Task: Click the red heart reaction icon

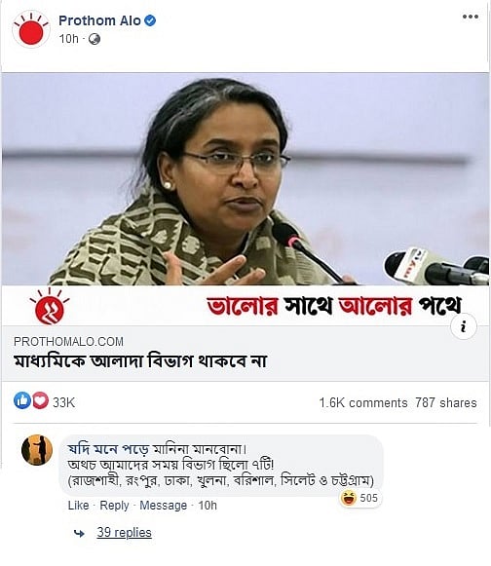Action: 41,400
